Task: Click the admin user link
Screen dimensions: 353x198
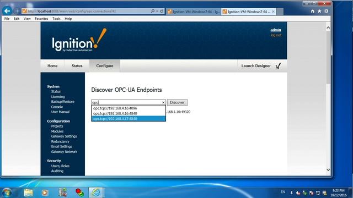Action: click(276, 30)
